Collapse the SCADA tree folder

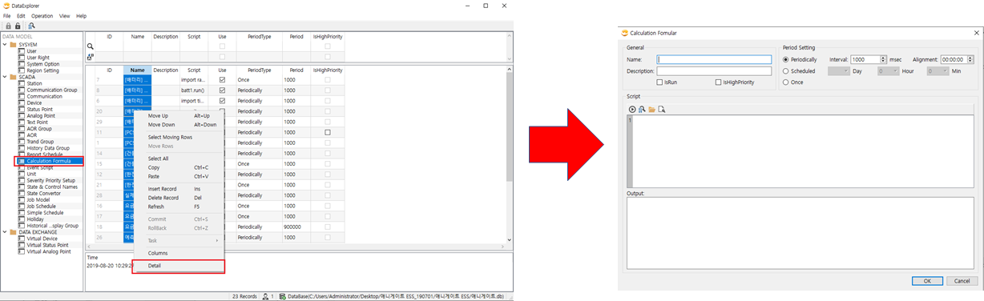click(x=4, y=77)
